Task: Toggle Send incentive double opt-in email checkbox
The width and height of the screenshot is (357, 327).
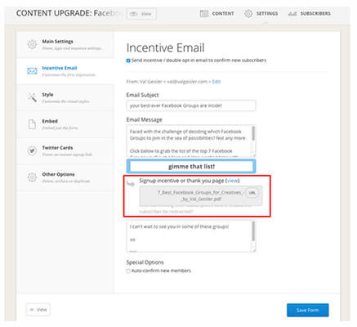Action: [x=128, y=60]
